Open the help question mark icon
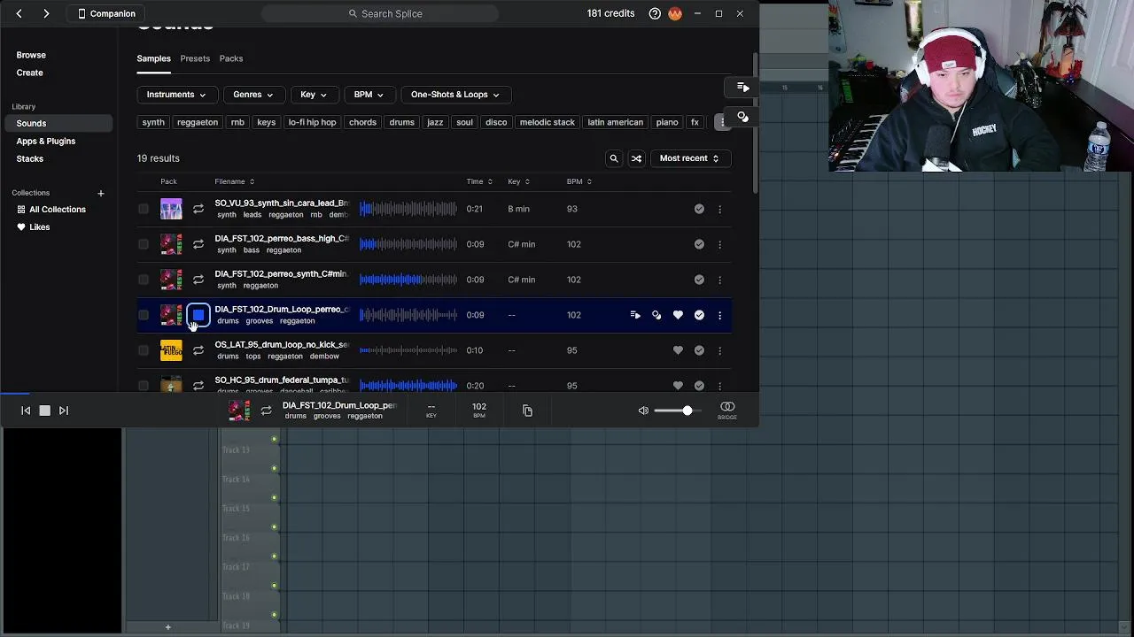Viewport: 1134px width, 637px height. pyautogui.click(x=655, y=13)
